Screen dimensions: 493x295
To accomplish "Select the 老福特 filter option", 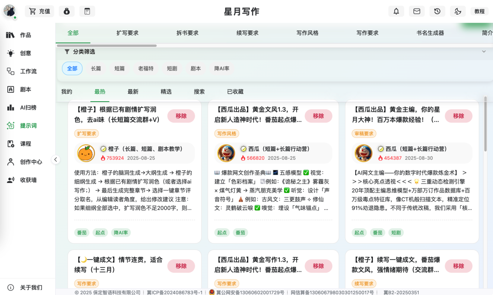I will click(x=145, y=69).
